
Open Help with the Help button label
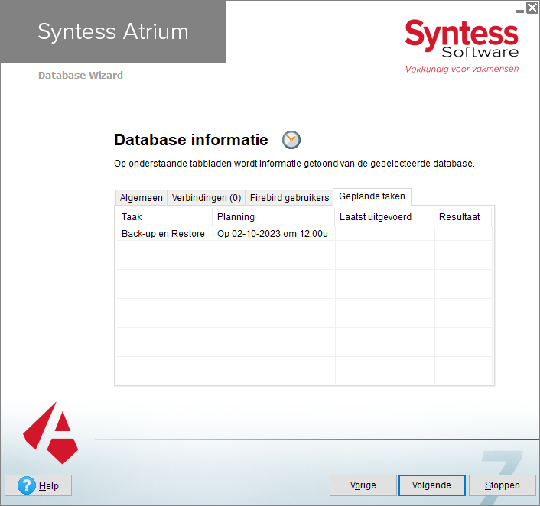[x=48, y=486]
